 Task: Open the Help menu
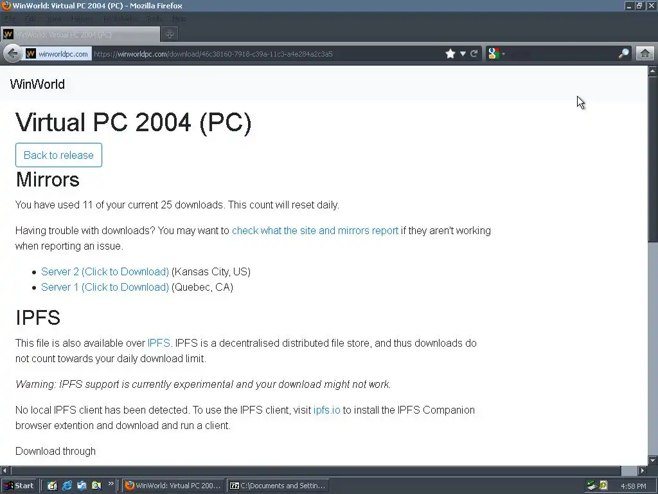179,19
